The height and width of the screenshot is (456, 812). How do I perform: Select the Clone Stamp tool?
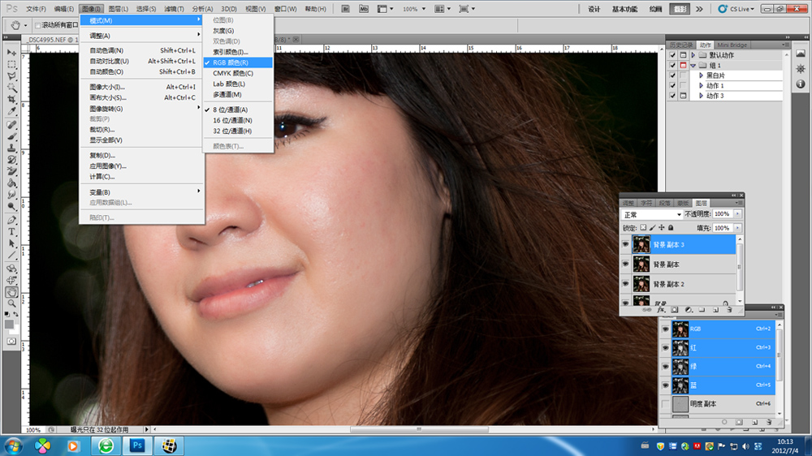coord(12,148)
